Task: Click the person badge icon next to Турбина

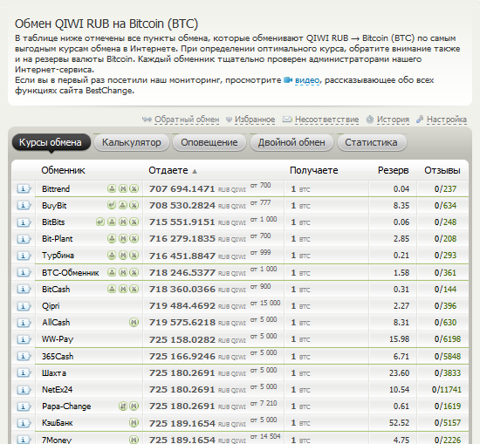Action: point(112,256)
